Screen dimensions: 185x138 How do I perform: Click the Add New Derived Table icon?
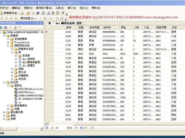[x=62, y=18]
